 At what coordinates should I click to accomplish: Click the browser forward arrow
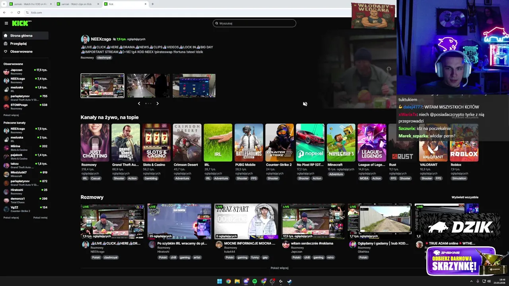click(x=11, y=12)
